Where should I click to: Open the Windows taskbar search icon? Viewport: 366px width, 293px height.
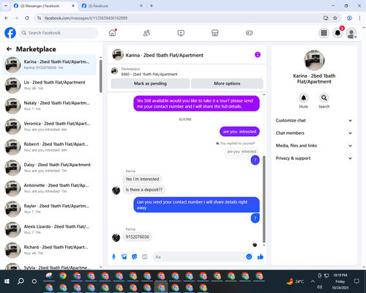pos(20,281)
